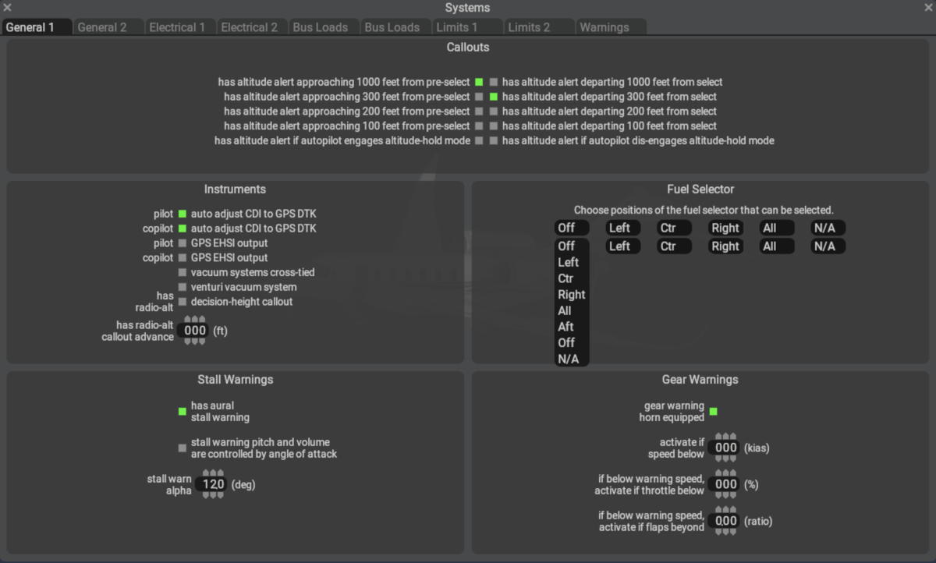Close the Systems window with top-left X
936x563 pixels.
pyautogui.click(x=8, y=8)
